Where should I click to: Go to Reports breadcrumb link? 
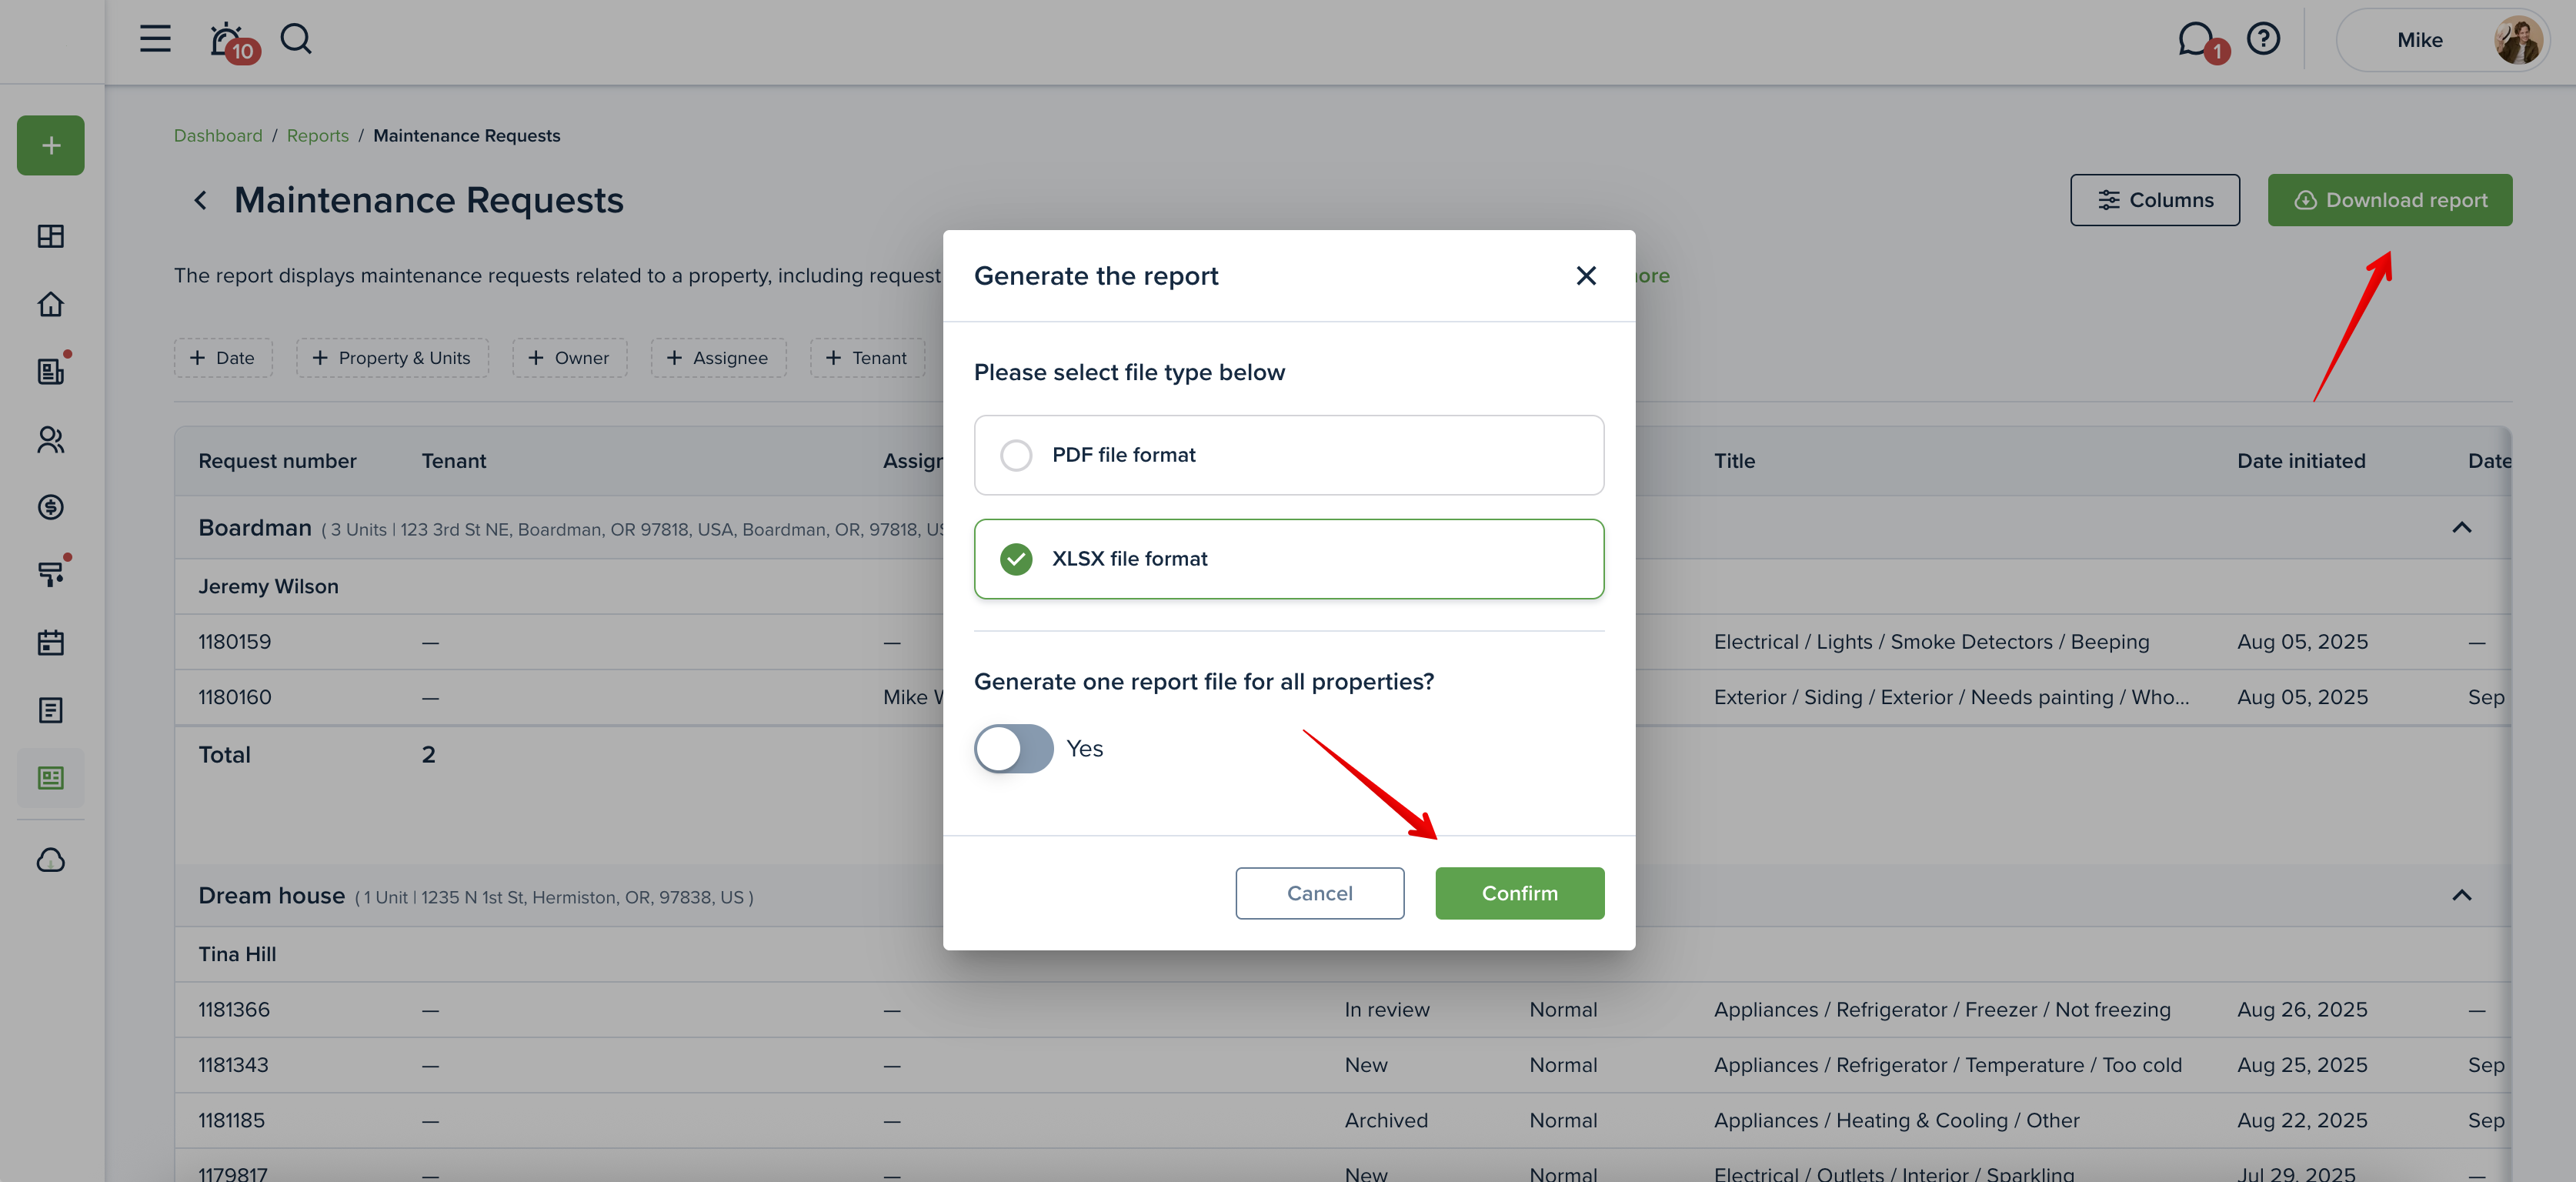tap(318, 136)
